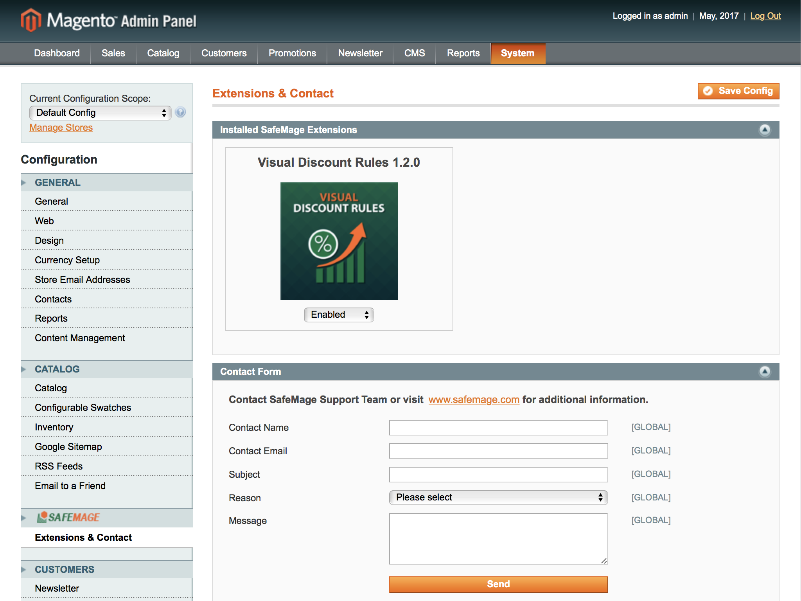Click the SafeMage logo in sidebar
This screenshot has width=801, height=601.
click(x=68, y=517)
